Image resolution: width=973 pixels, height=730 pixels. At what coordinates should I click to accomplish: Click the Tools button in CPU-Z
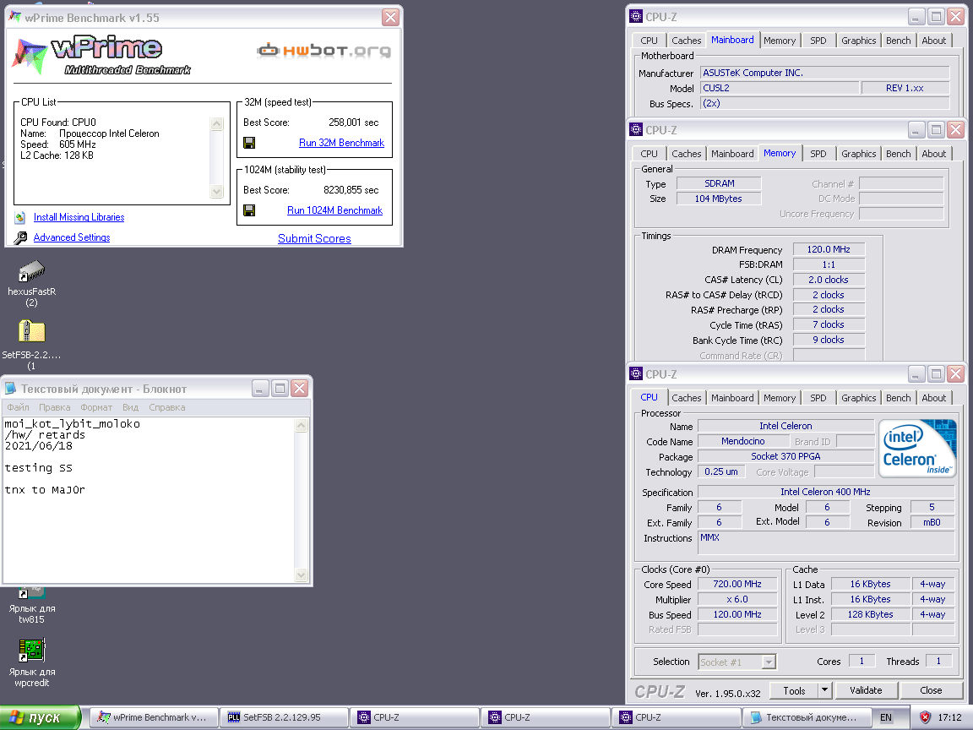[x=794, y=690]
